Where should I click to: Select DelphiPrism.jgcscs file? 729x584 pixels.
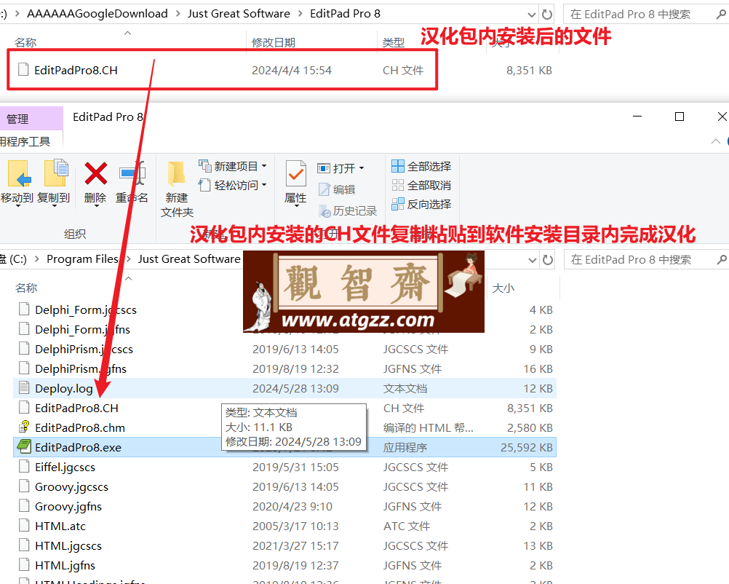click(x=84, y=349)
